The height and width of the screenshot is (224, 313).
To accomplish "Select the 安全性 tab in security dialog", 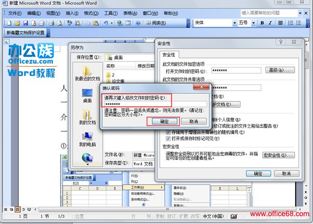I will point(168,55).
